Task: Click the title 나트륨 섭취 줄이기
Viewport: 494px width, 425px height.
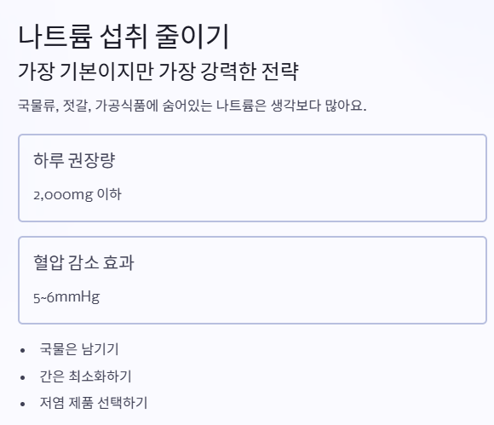Action: pos(123,37)
